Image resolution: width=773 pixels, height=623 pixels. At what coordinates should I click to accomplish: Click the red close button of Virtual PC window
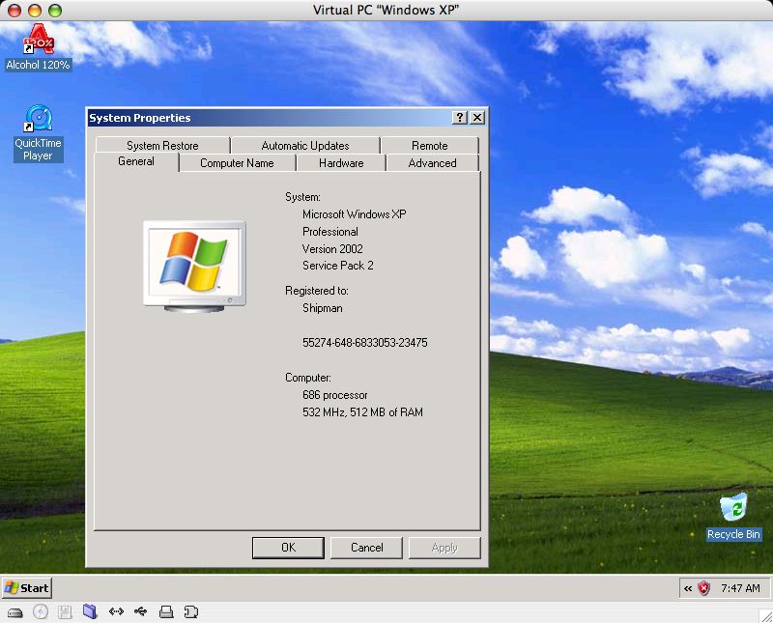coord(14,10)
